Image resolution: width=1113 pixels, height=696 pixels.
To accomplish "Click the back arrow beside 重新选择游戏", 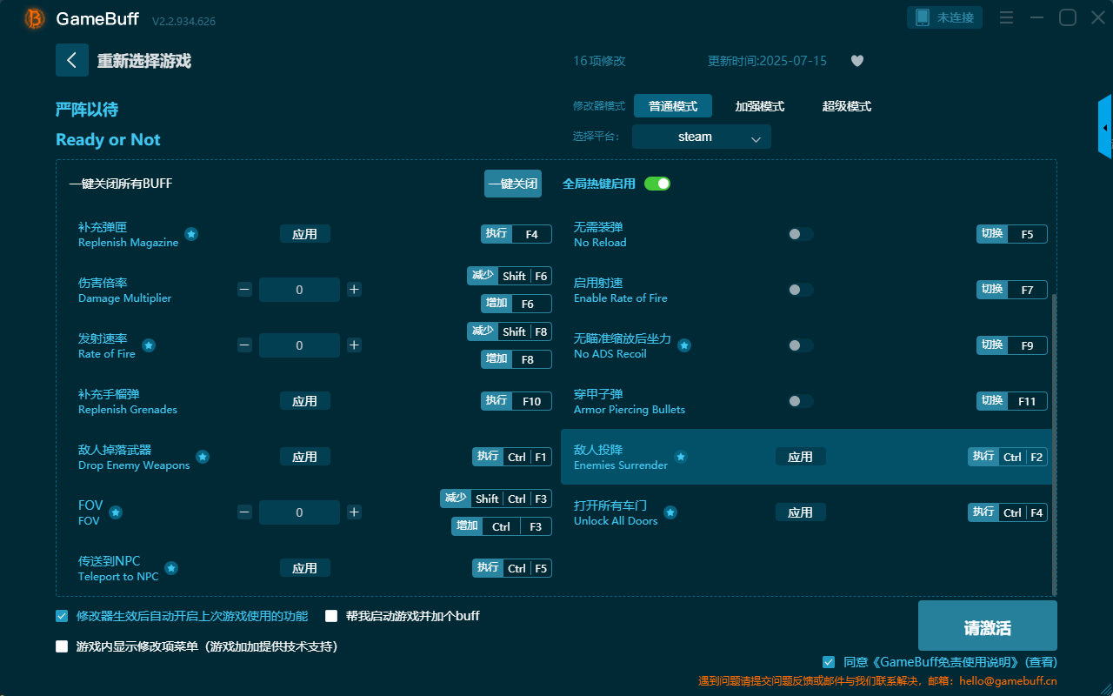I will tap(72, 59).
